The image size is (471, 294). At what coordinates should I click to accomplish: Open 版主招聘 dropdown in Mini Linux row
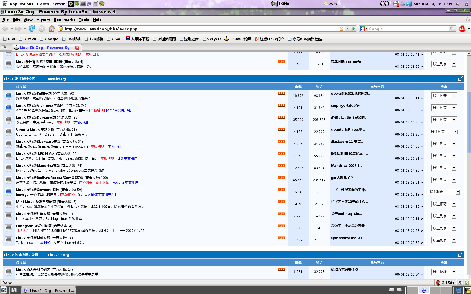pos(444,204)
